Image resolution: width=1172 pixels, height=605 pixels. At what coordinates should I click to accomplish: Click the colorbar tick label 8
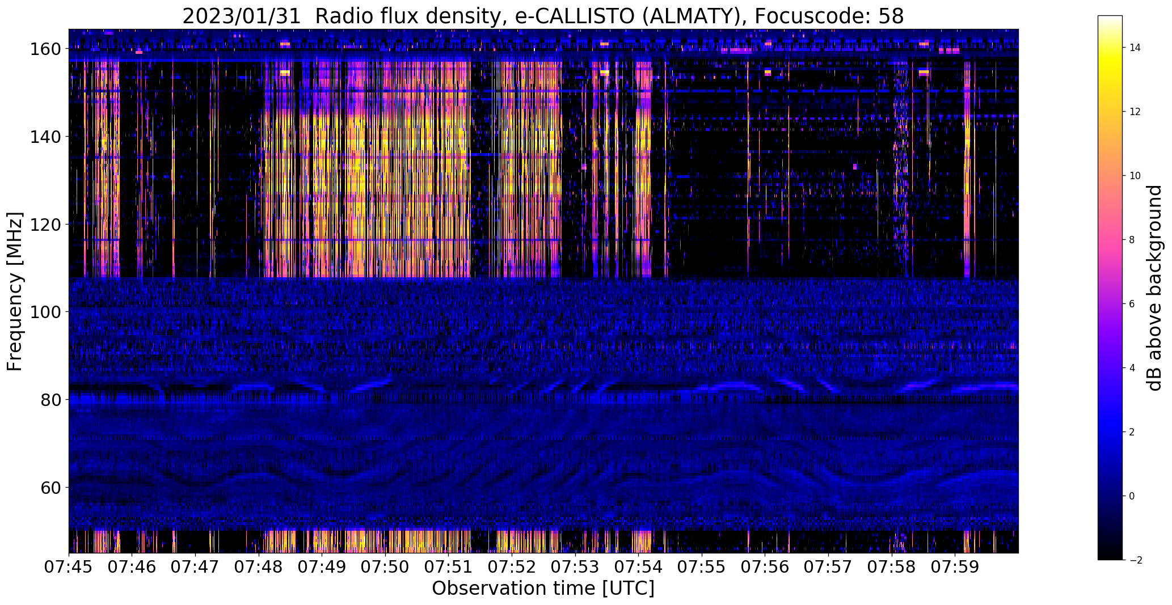(1132, 240)
